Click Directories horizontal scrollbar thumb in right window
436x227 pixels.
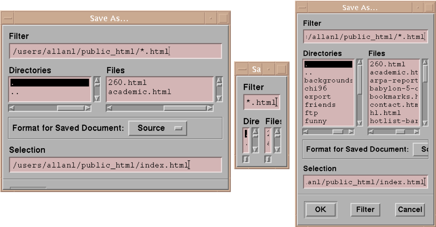(337, 132)
